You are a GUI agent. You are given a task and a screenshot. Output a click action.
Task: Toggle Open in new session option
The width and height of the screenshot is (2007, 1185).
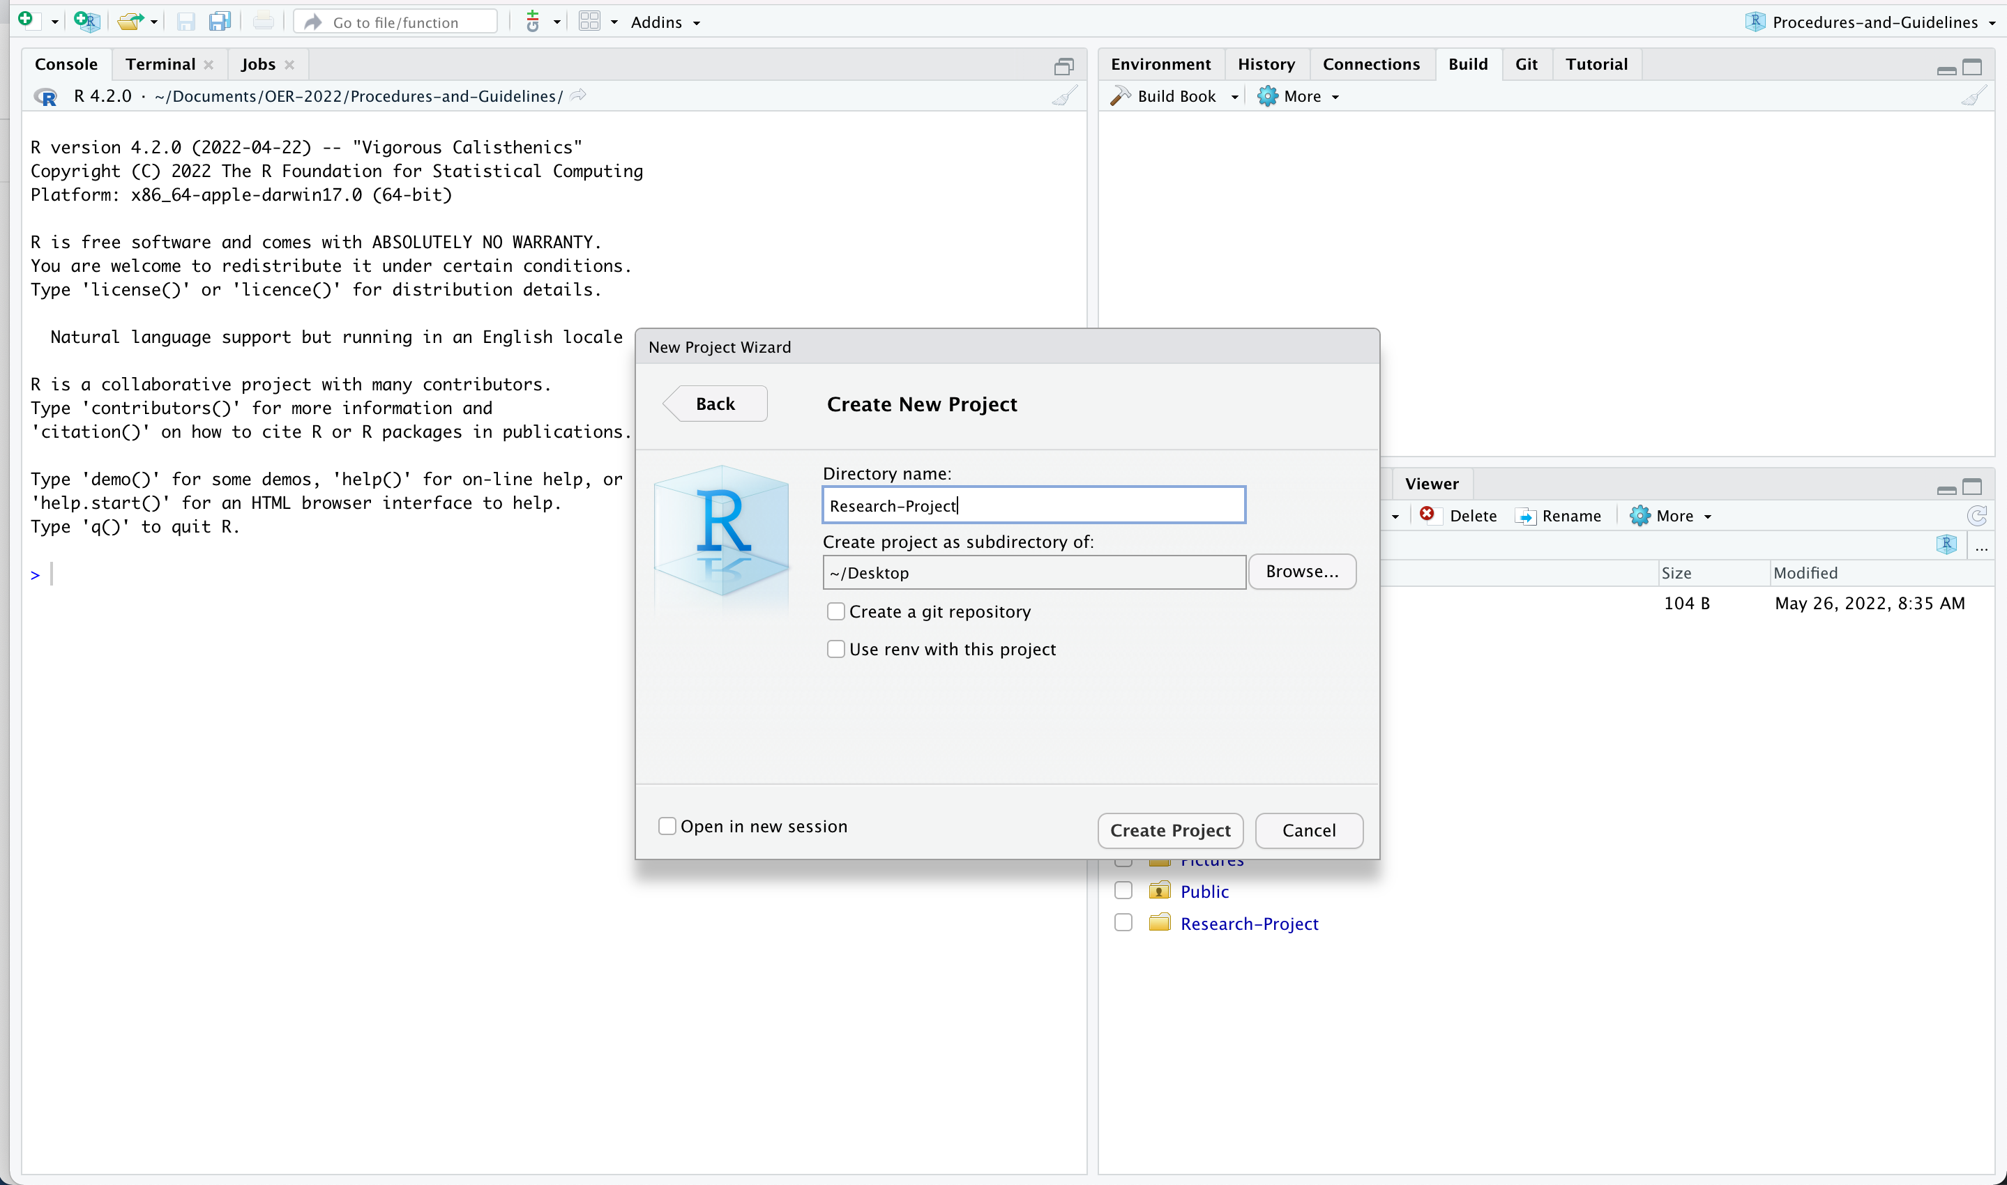click(667, 825)
